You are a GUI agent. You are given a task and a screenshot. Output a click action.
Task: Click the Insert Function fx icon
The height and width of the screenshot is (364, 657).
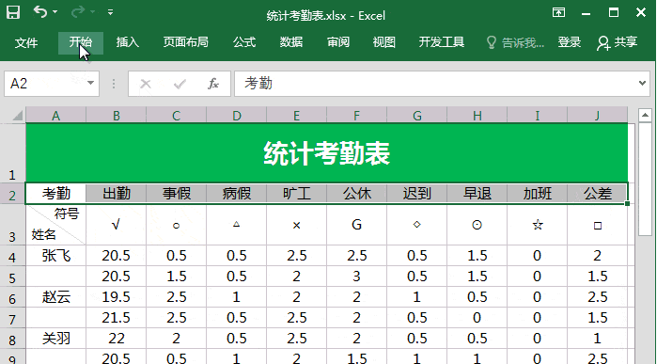pyautogui.click(x=213, y=84)
